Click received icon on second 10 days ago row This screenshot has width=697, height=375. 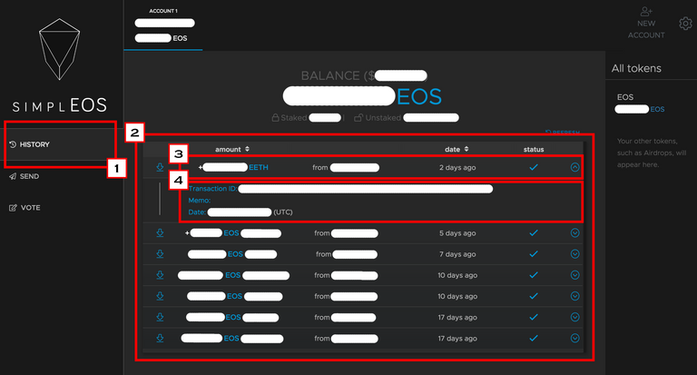[160, 296]
